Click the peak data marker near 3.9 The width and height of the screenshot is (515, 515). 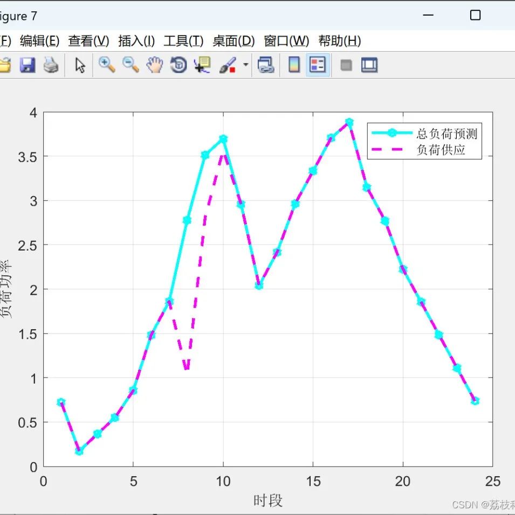[349, 122]
